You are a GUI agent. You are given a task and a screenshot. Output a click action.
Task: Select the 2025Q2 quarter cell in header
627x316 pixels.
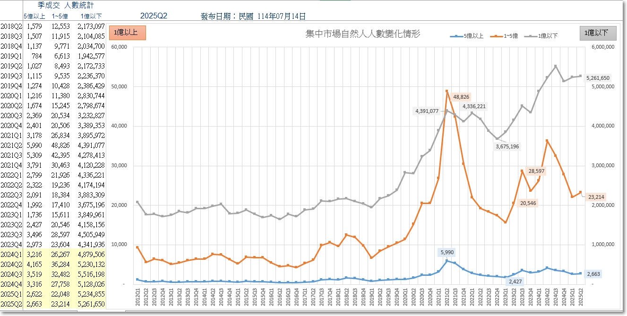tap(154, 16)
